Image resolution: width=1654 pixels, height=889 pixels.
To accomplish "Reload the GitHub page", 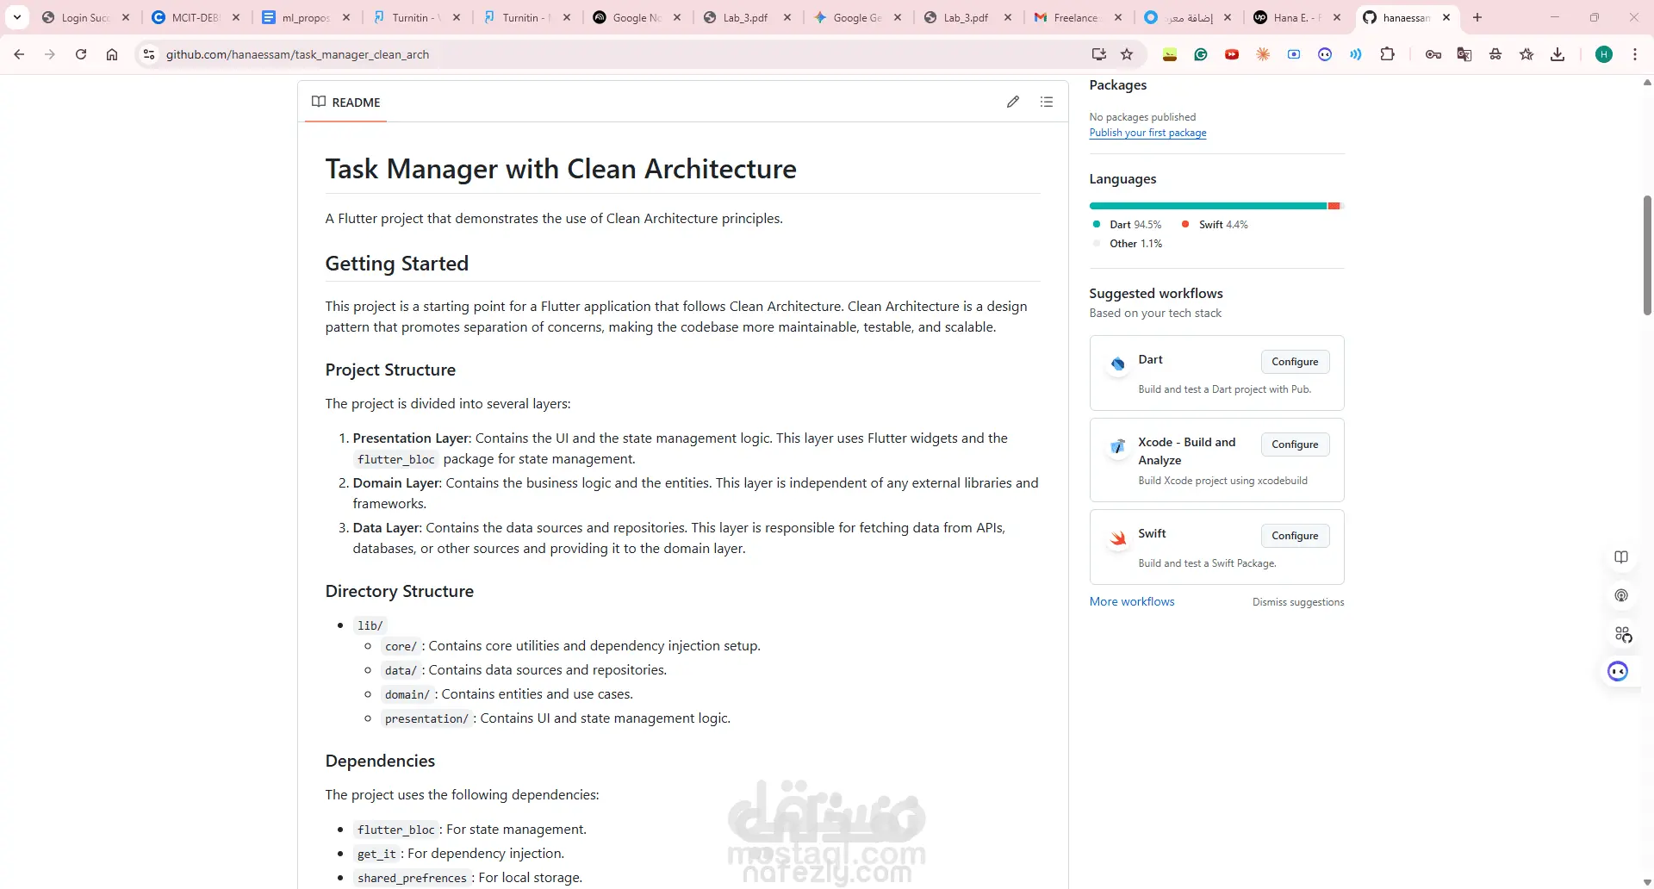I will click(81, 54).
